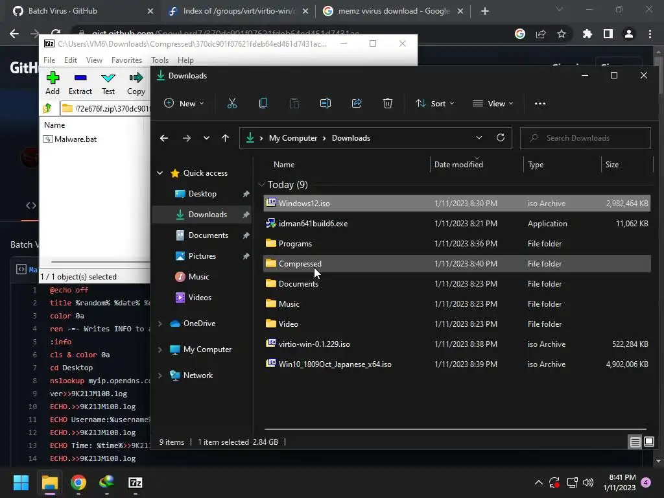Open a new Chrome tab
Viewport: 664px width, 498px height.
click(x=485, y=11)
